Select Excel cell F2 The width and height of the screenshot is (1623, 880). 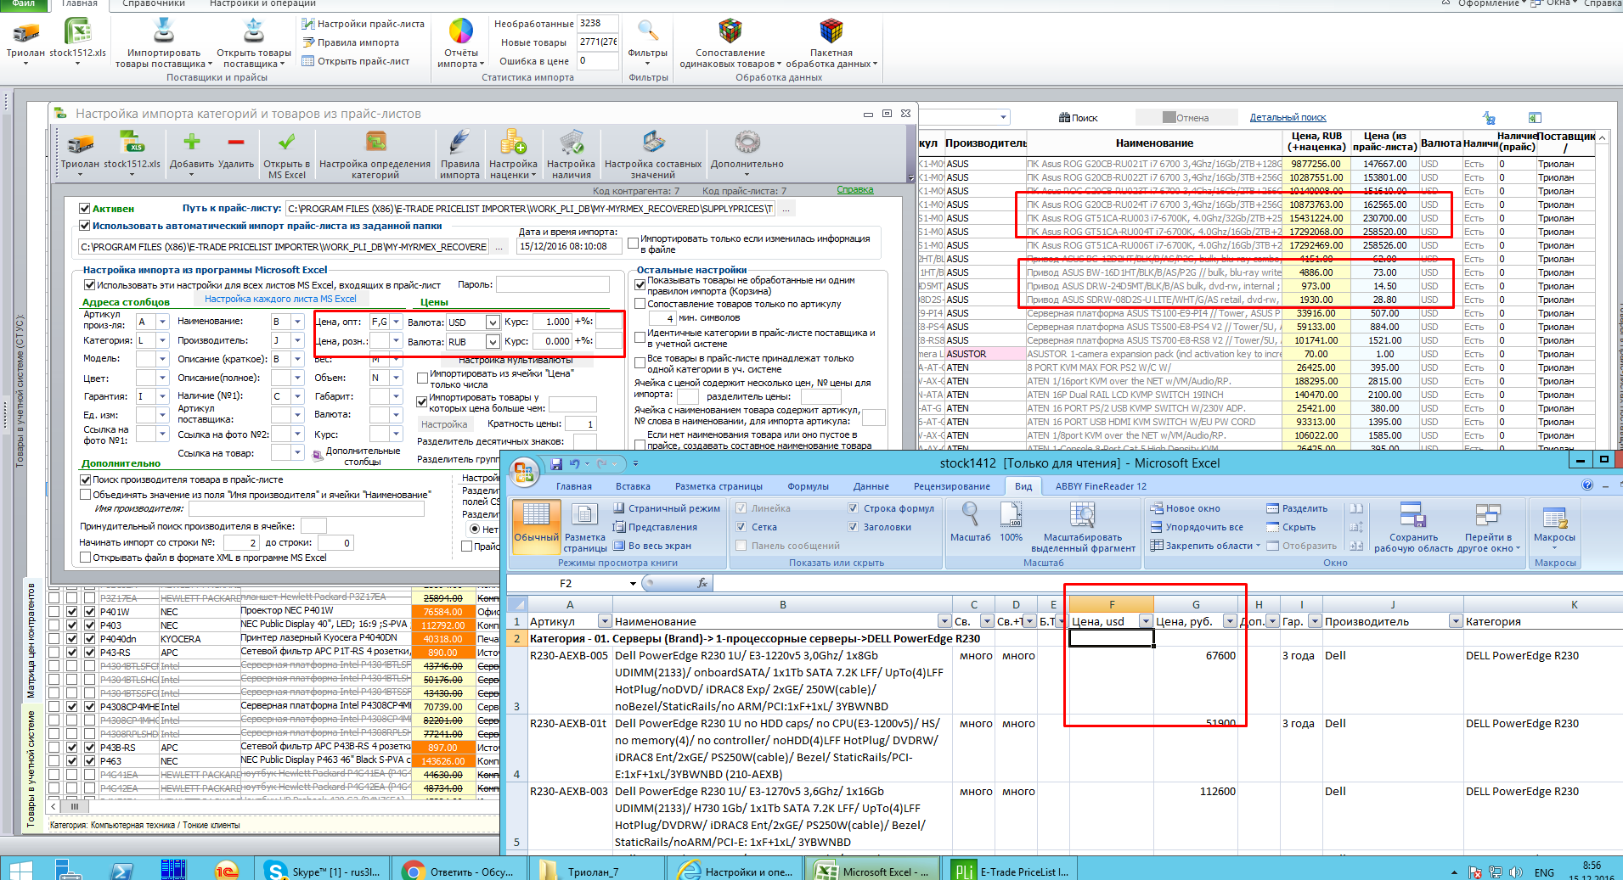point(1111,638)
